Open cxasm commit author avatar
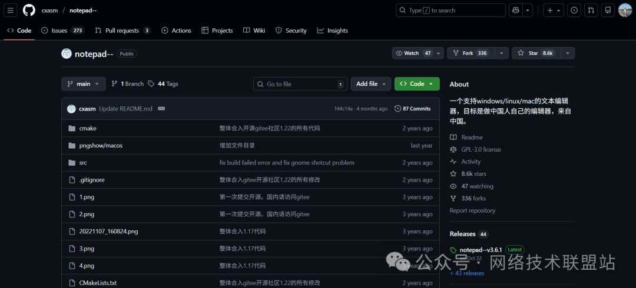Screen dimensions: 636x288 pyautogui.click(x=71, y=109)
